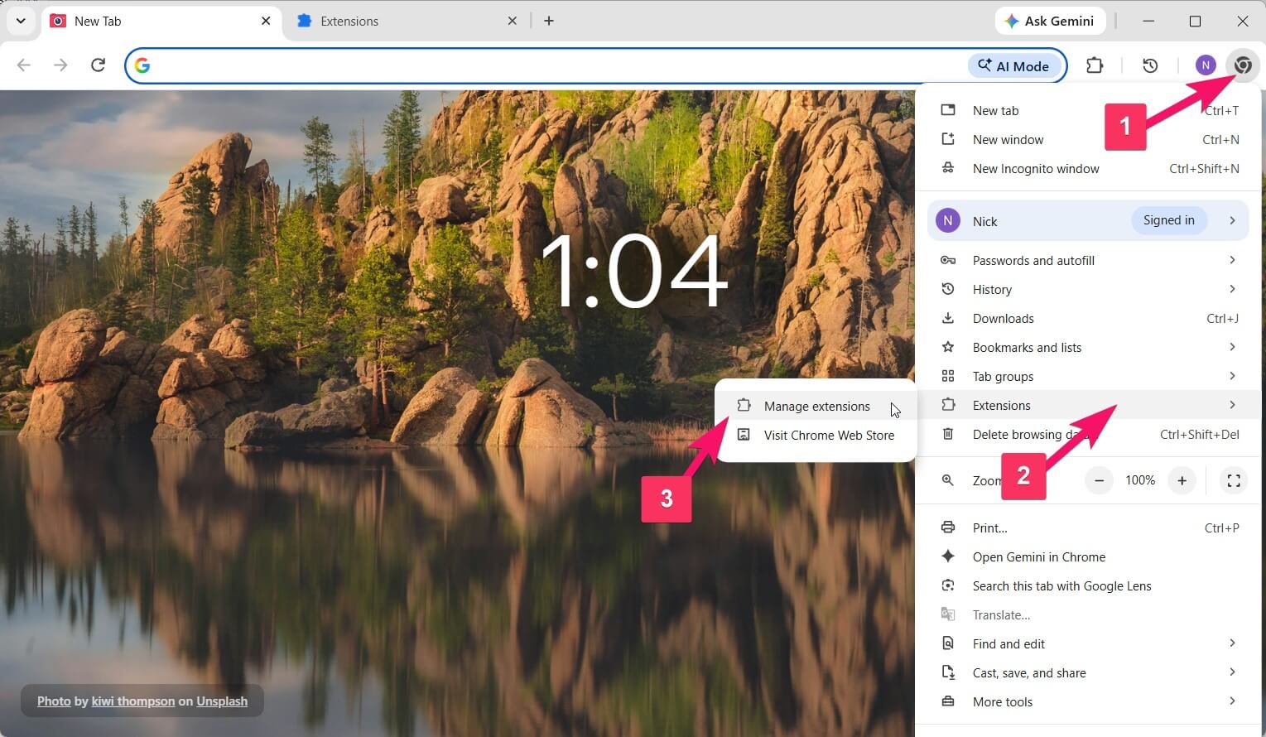Viewport: 1266px width, 737px height.
Task: Select Open Gemini in Chrome
Action: [1088, 556]
